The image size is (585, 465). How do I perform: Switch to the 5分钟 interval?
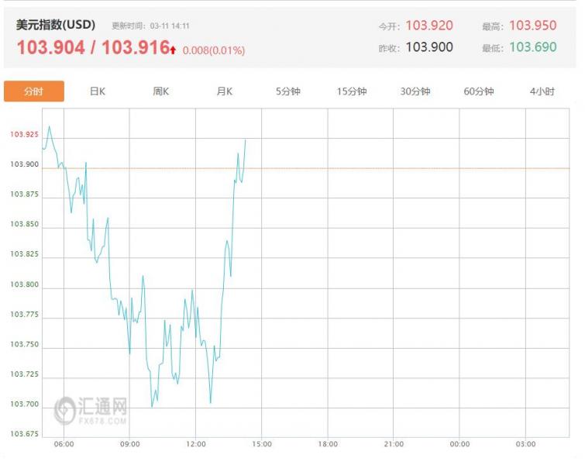[288, 91]
